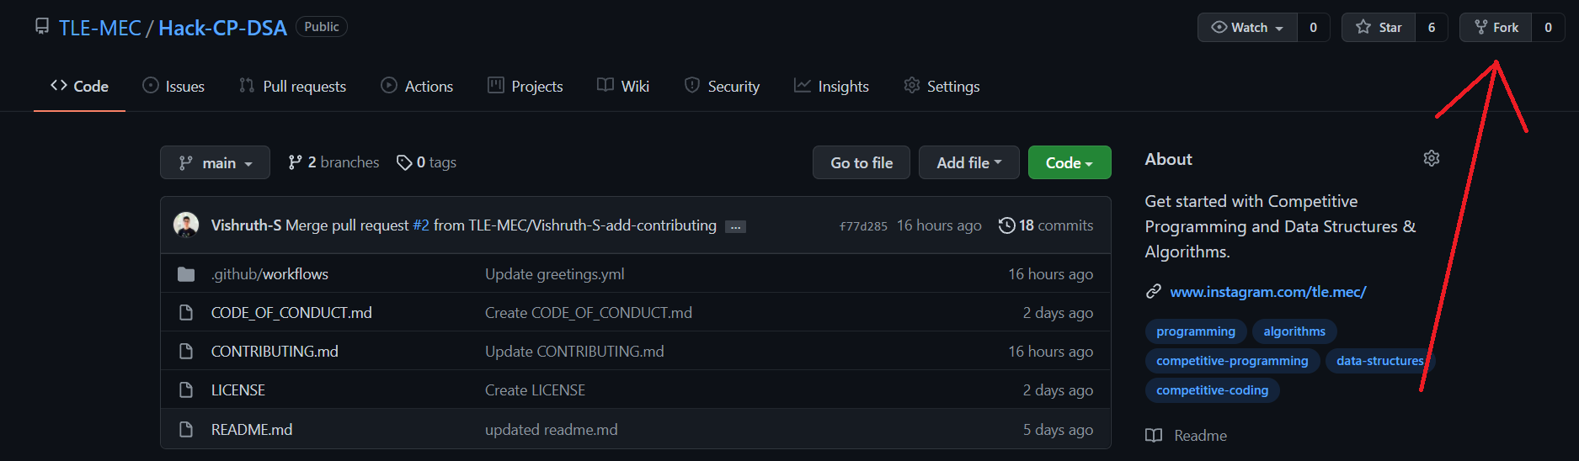Image resolution: width=1579 pixels, height=461 pixels.
Task: Open the Update greetings.yml commit message
Action: [555, 274]
